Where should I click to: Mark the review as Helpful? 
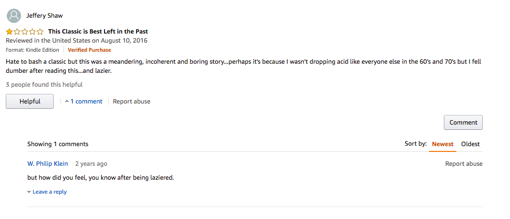[30, 102]
